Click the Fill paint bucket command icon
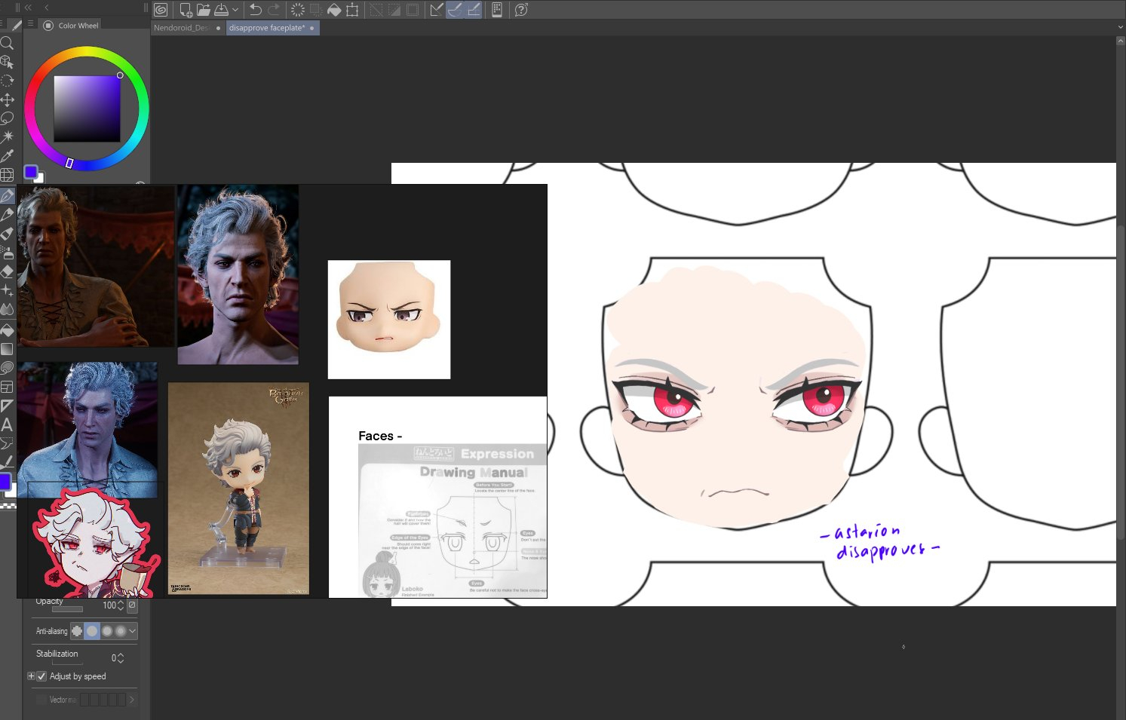This screenshot has height=720, width=1126. pos(334,10)
